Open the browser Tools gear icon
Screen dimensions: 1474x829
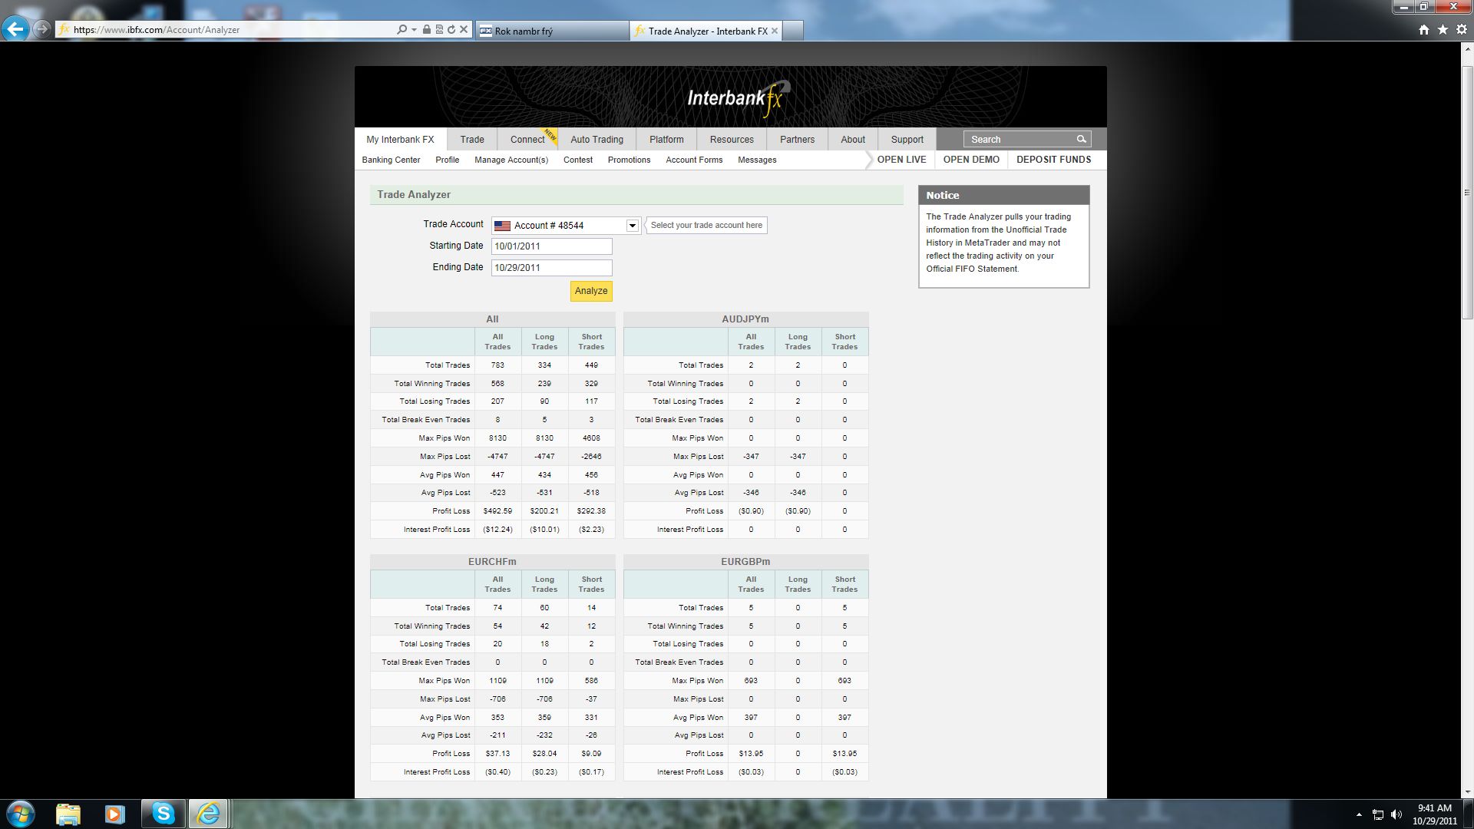coord(1461,29)
